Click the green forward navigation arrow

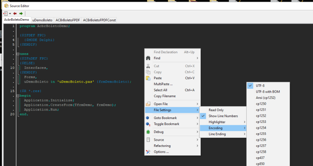[x=21, y=14]
